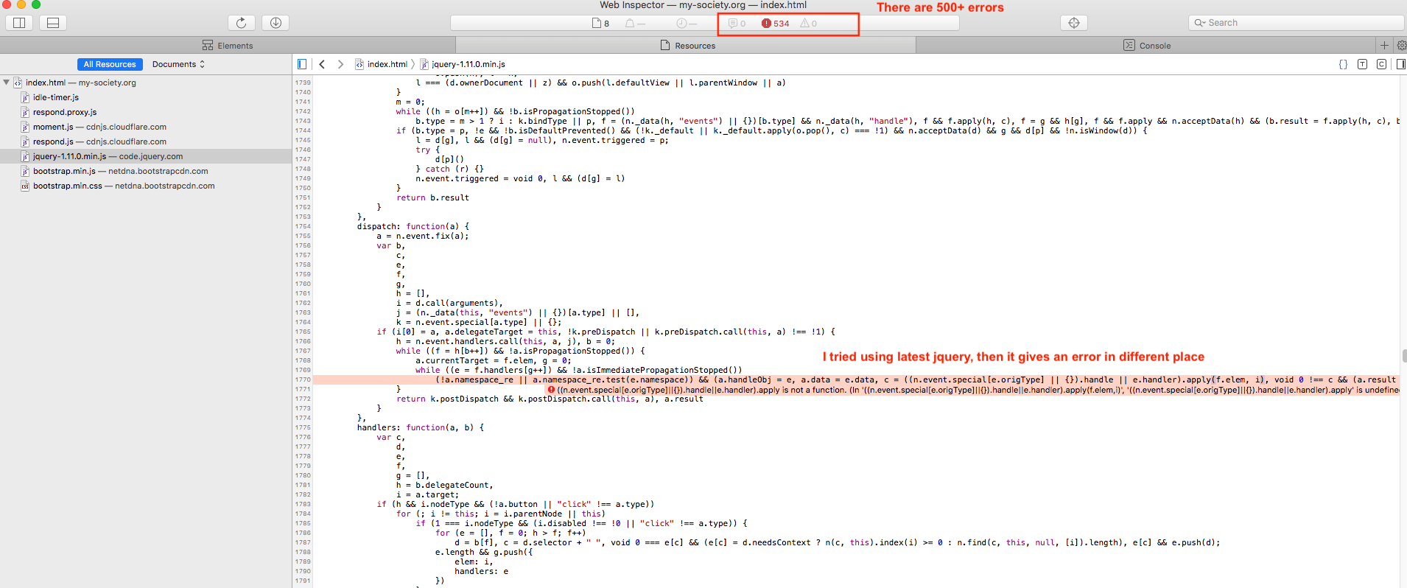The height and width of the screenshot is (588, 1407).
Task: Open the Documents type dropdown
Action: [178, 64]
